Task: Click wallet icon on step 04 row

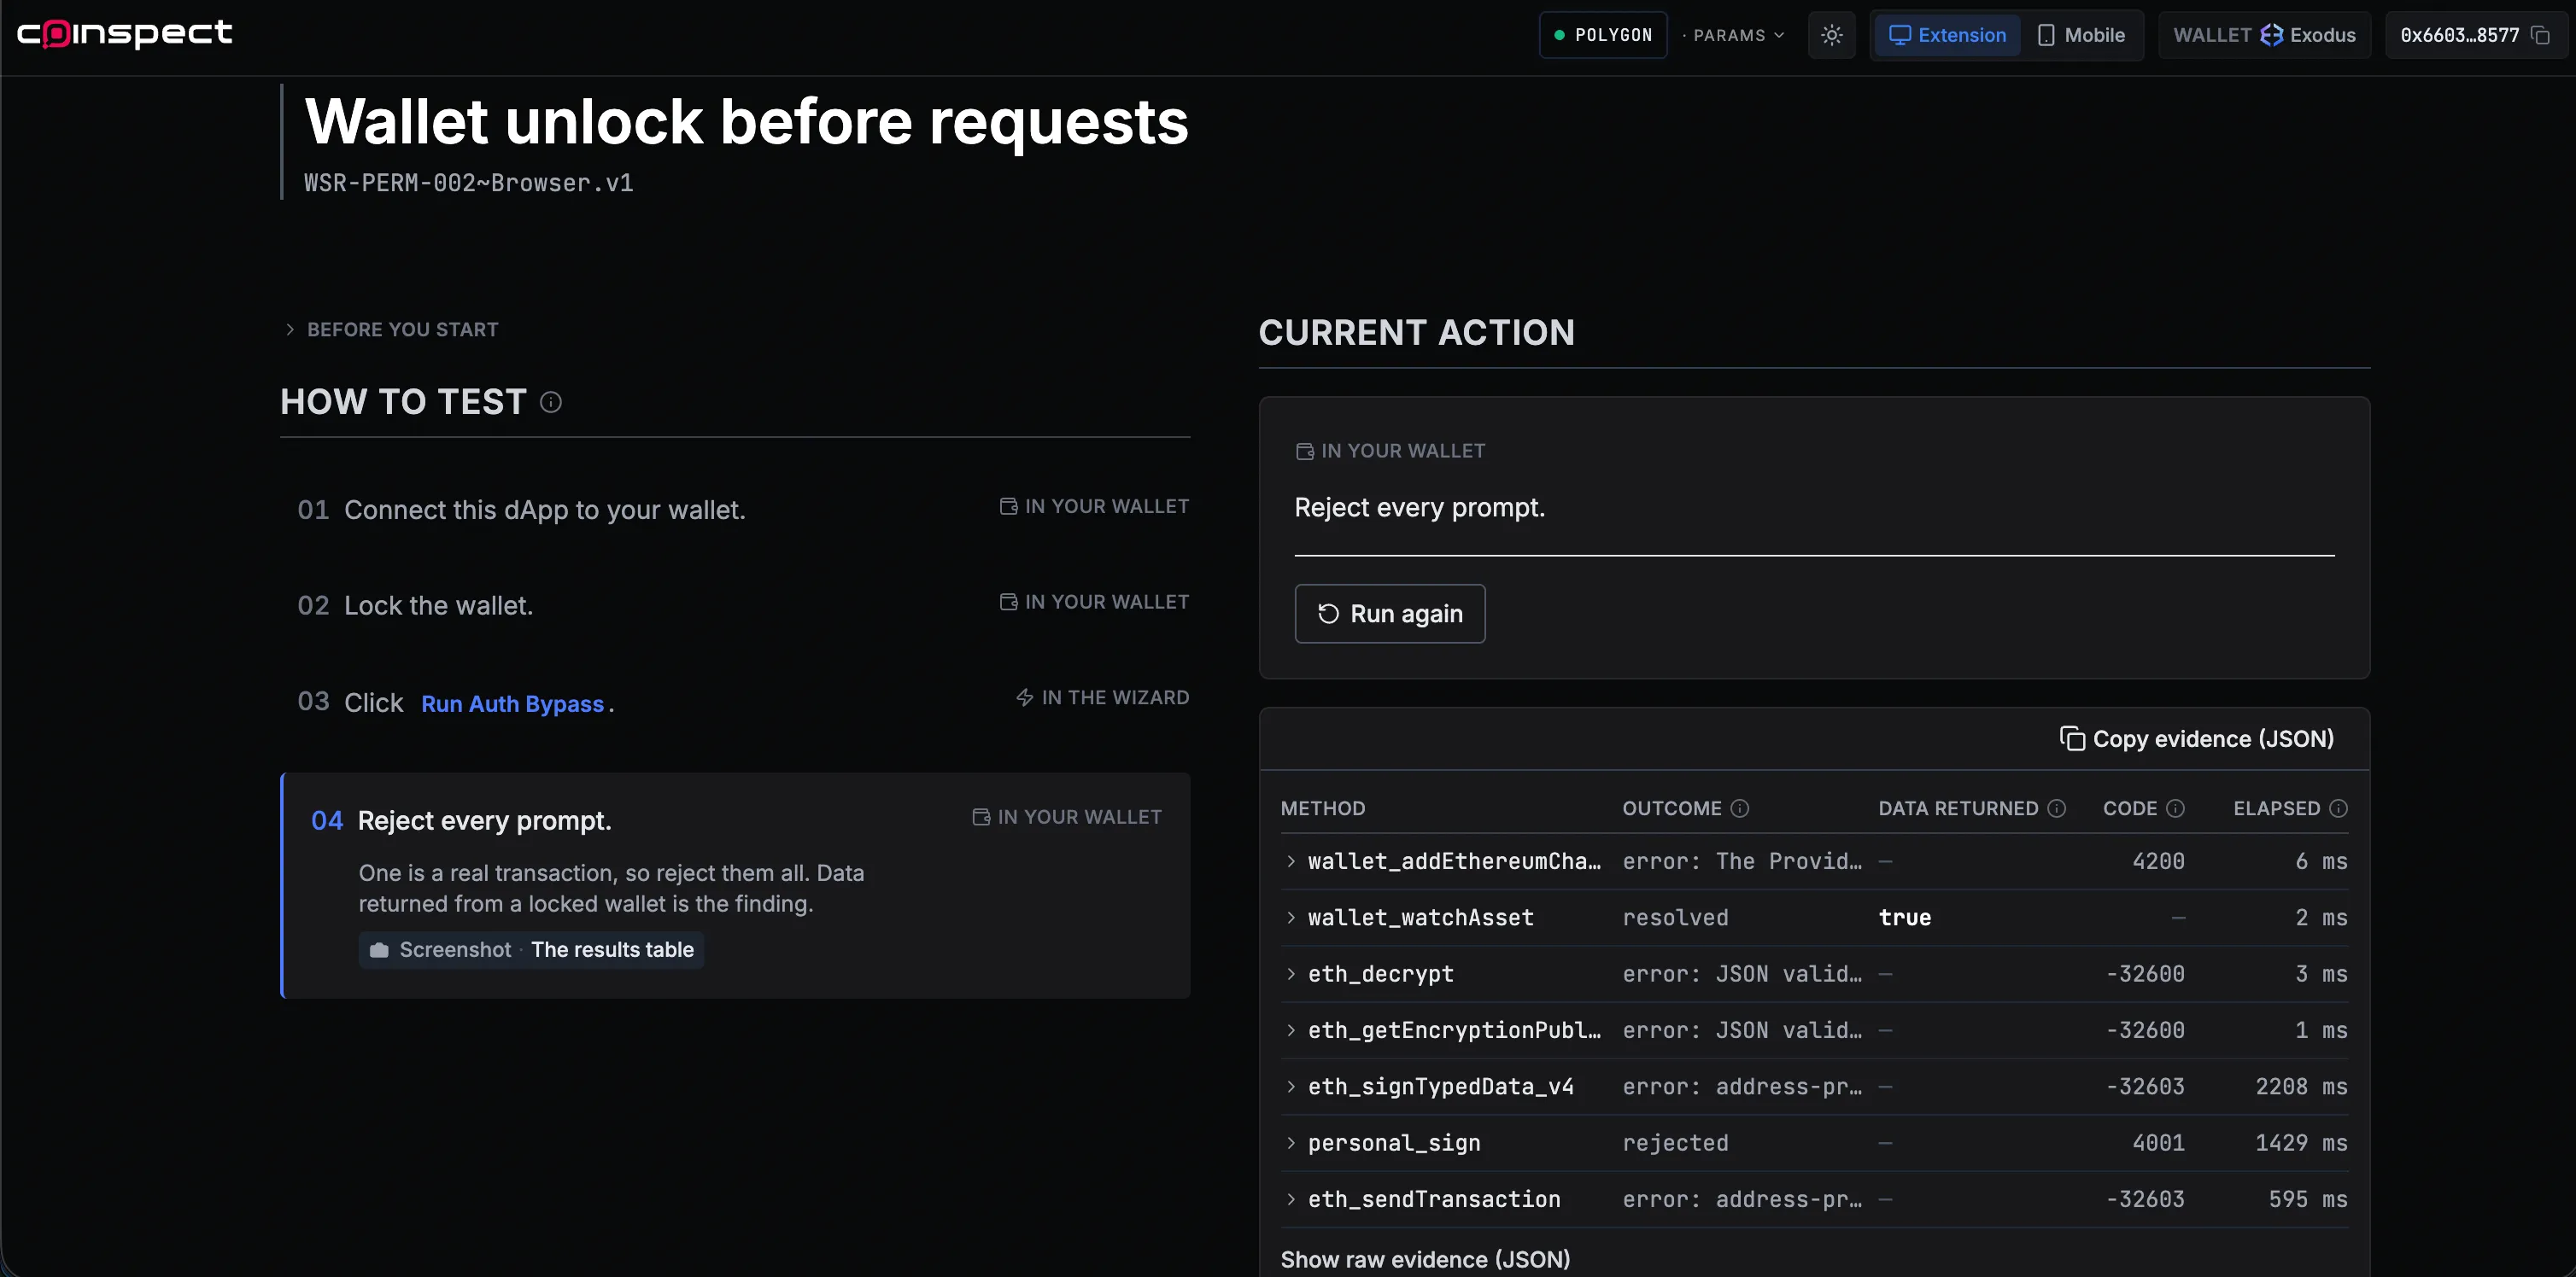Action: (x=981, y=818)
